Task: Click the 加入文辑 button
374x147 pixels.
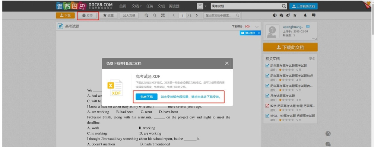Action: [129, 15]
